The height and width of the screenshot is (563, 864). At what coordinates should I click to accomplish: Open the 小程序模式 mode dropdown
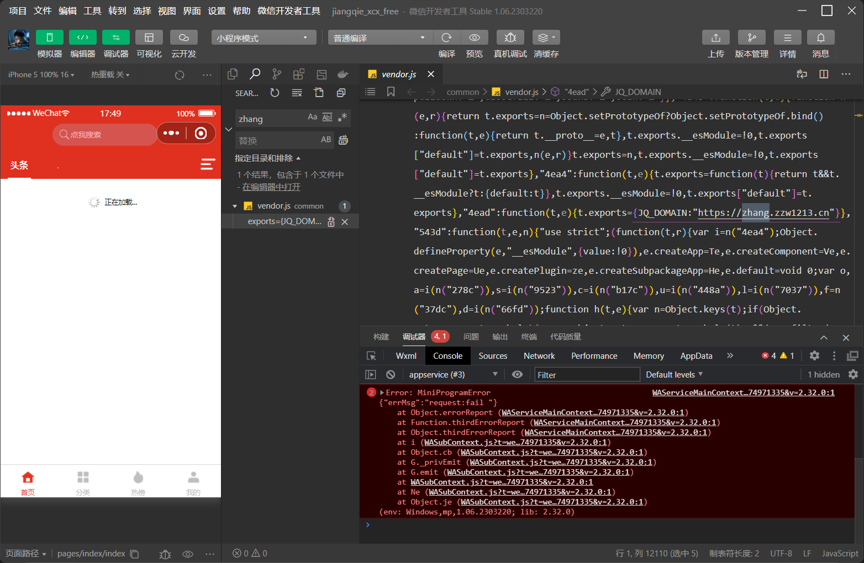pyautogui.click(x=264, y=38)
